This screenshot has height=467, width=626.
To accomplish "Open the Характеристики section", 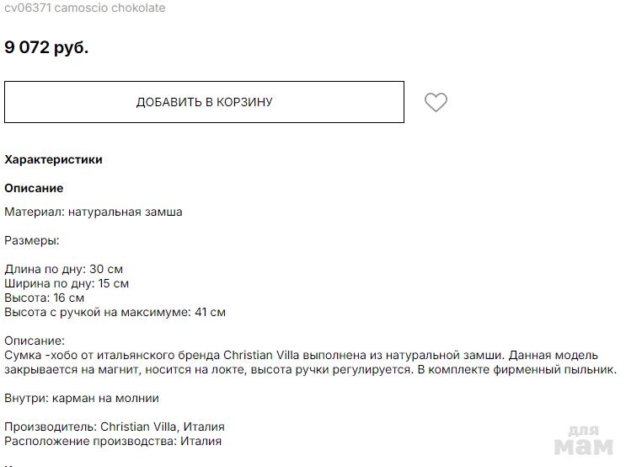I will pos(53,159).
